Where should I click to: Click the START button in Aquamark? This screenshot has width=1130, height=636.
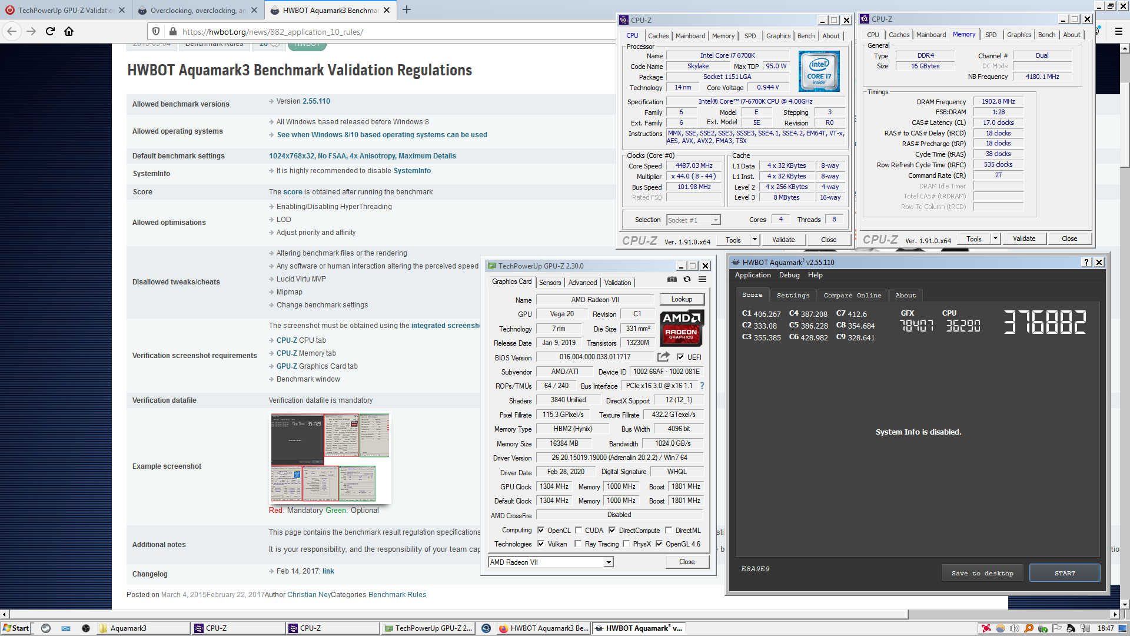(1065, 573)
